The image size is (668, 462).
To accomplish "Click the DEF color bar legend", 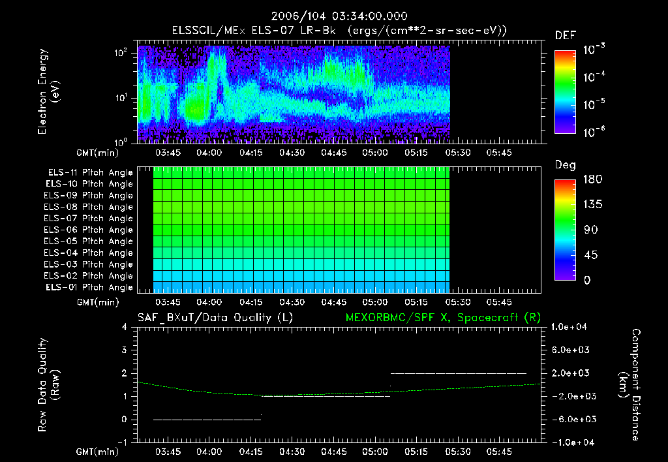I will [565, 92].
